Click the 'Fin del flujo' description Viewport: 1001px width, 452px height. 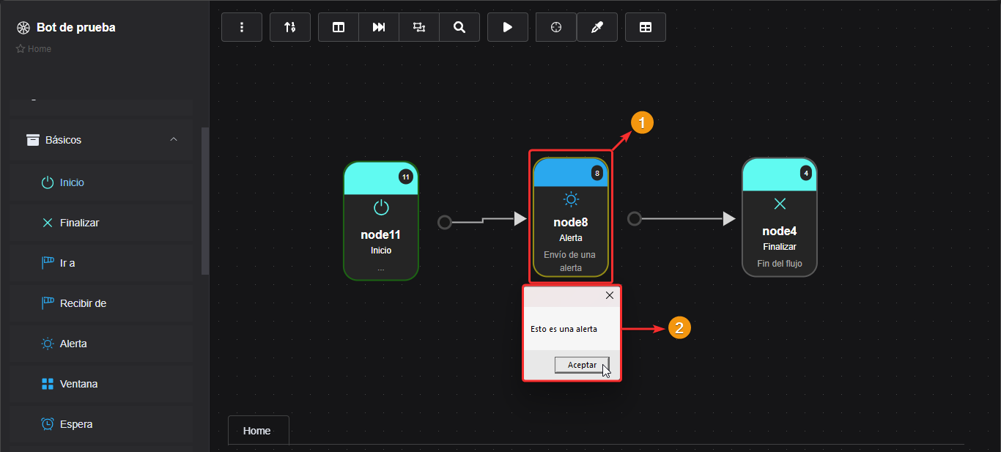(780, 263)
